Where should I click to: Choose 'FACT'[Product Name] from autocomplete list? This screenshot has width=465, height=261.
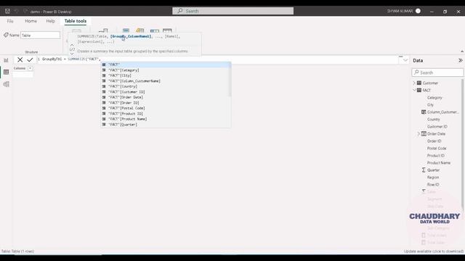point(166,119)
